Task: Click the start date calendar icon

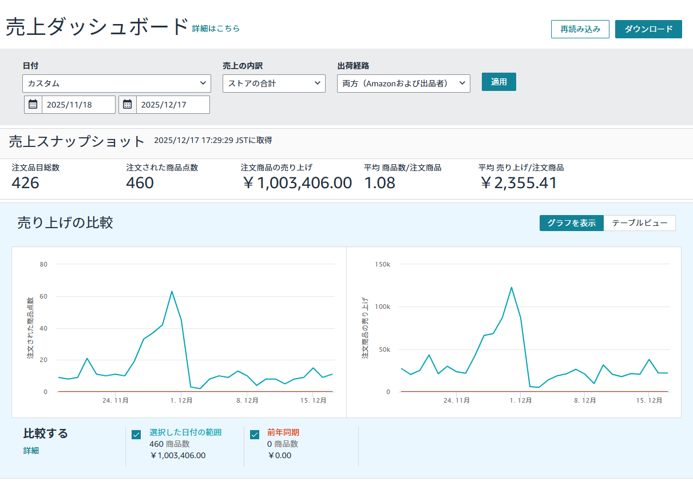Action: click(33, 105)
